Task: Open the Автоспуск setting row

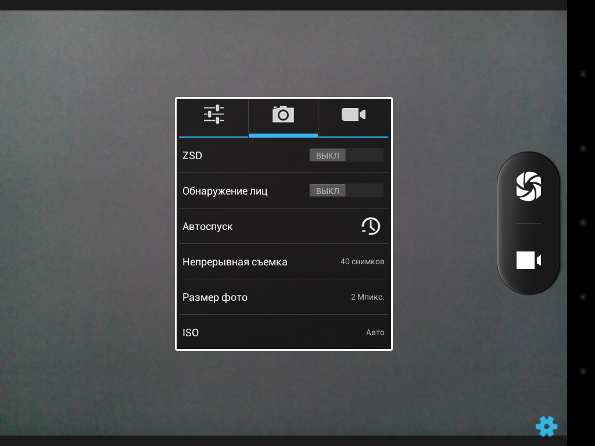Action: 284,226
